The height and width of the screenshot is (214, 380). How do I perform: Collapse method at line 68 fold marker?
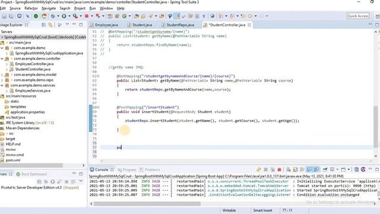[98, 107]
